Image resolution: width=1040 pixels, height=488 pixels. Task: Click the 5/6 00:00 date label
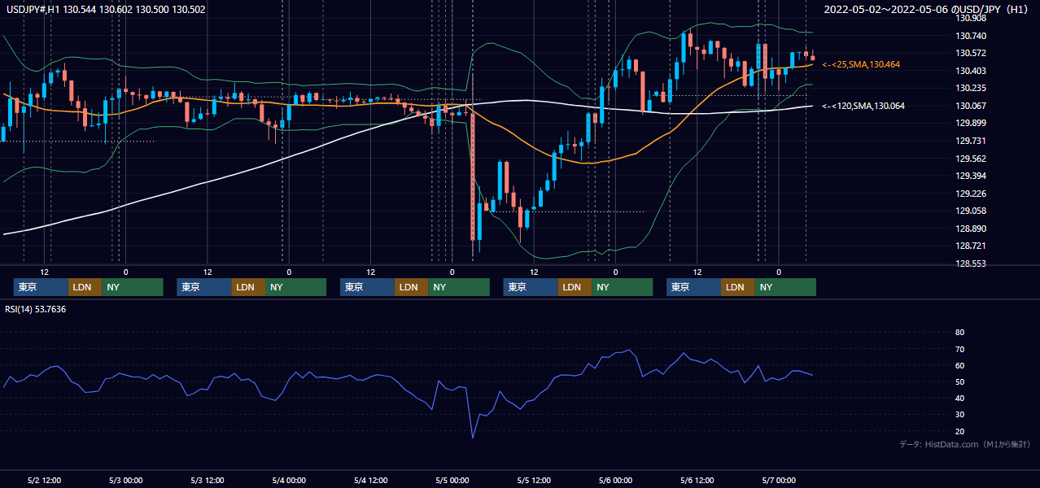click(x=615, y=481)
